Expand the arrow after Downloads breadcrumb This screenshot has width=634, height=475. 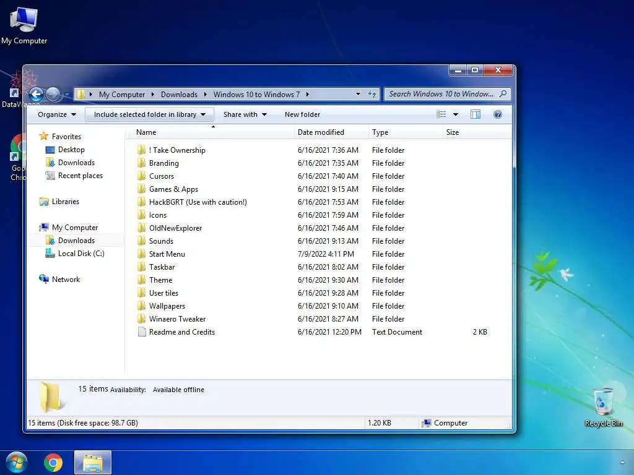pyautogui.click(x=206, y=94)
